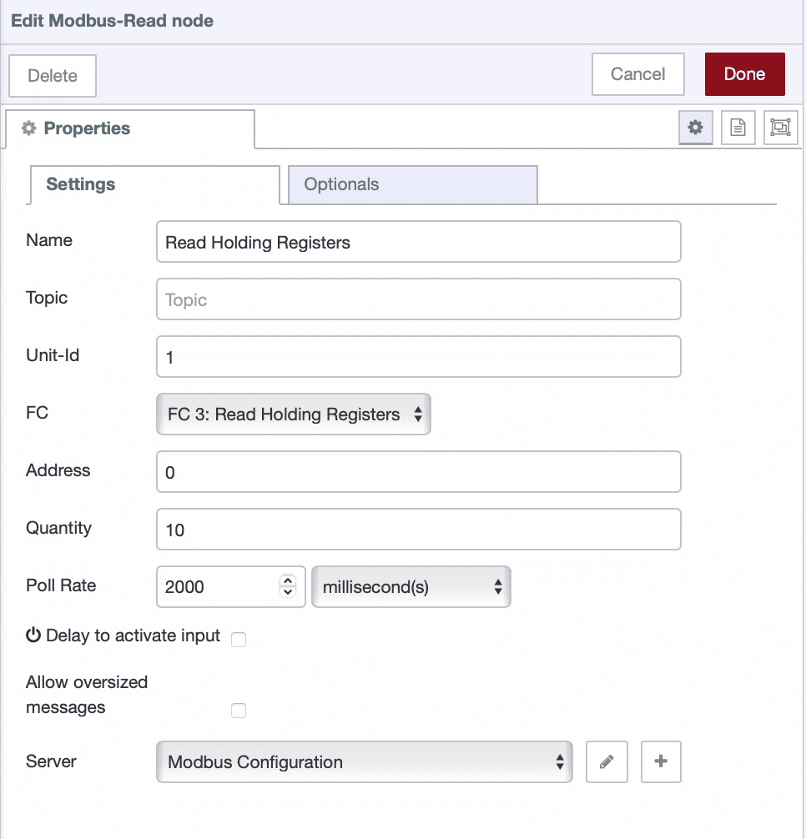The width and height of the screenshot is (806, 839).
Task: Open the FC function code dropdown
Action: coord(293,414)
